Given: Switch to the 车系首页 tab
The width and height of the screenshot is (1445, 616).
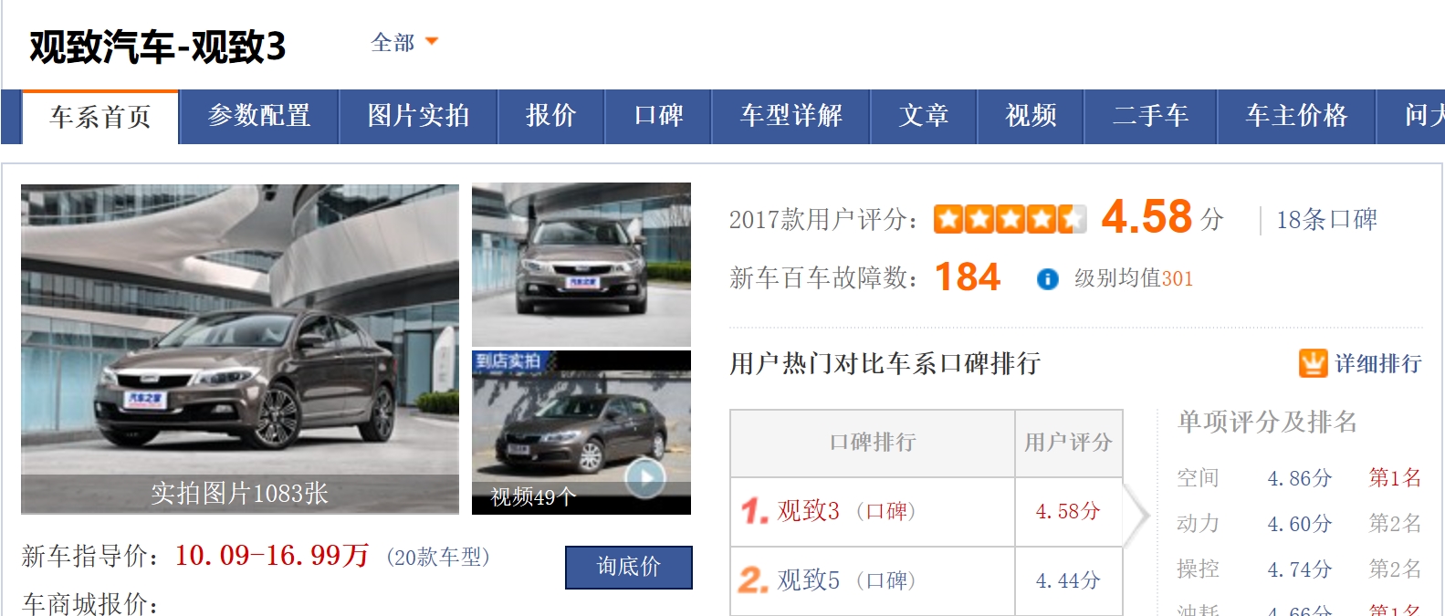Looking at the screenshot, I should (100, 117).
